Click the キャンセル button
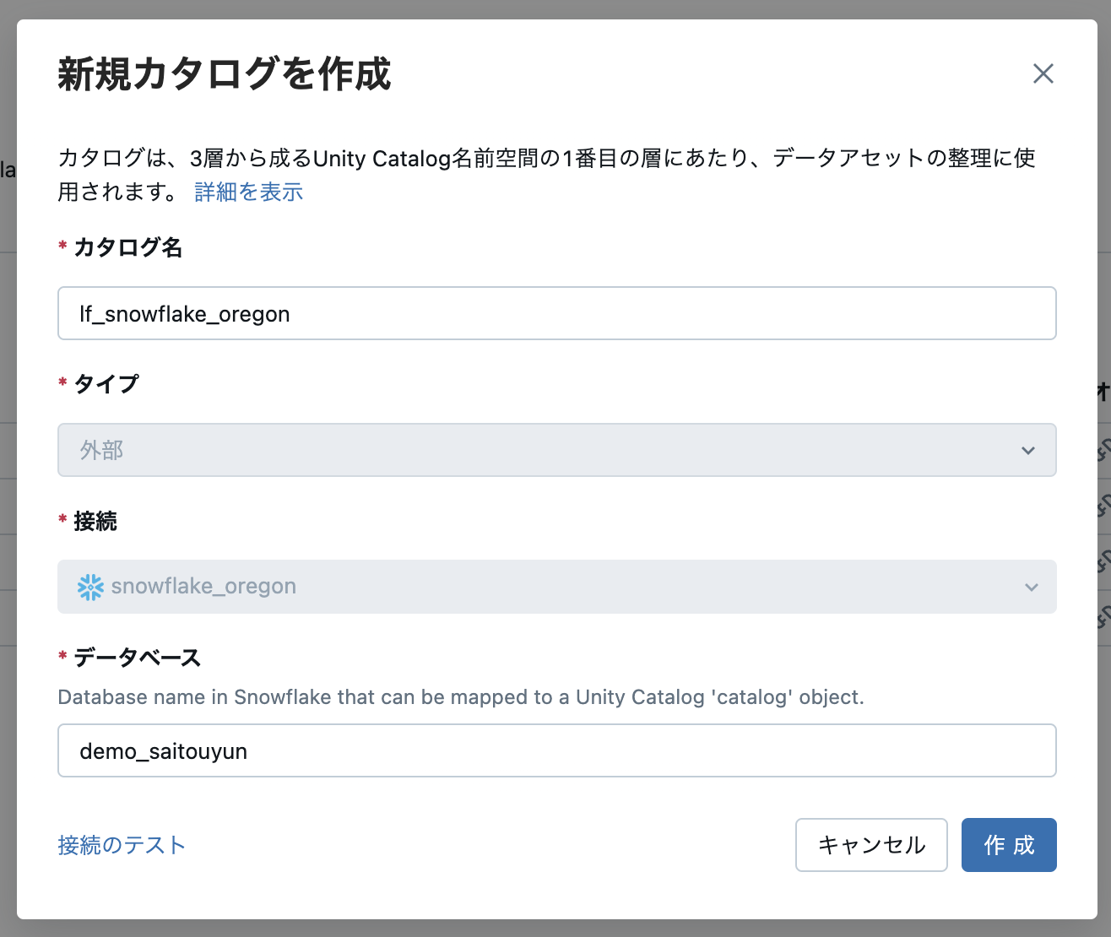 [871, 845]
